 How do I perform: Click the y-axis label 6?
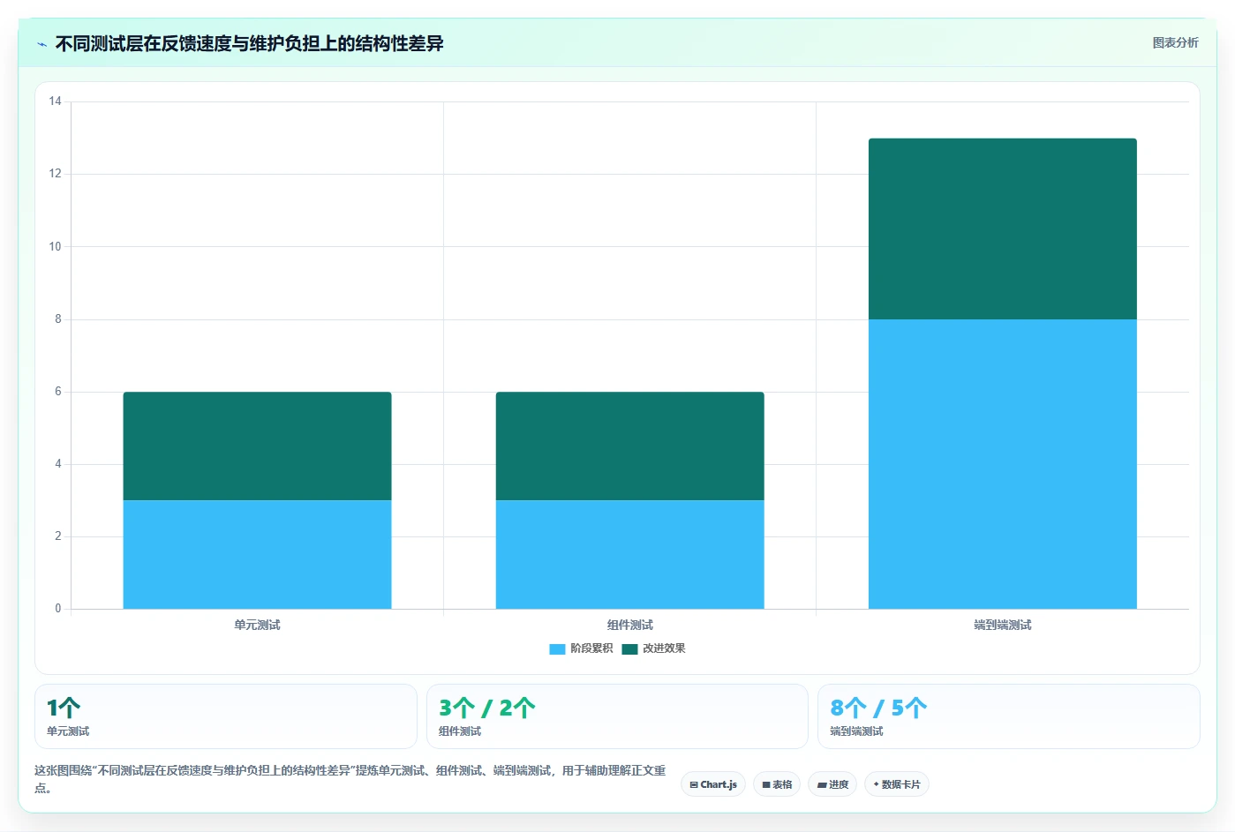point(58,392)
